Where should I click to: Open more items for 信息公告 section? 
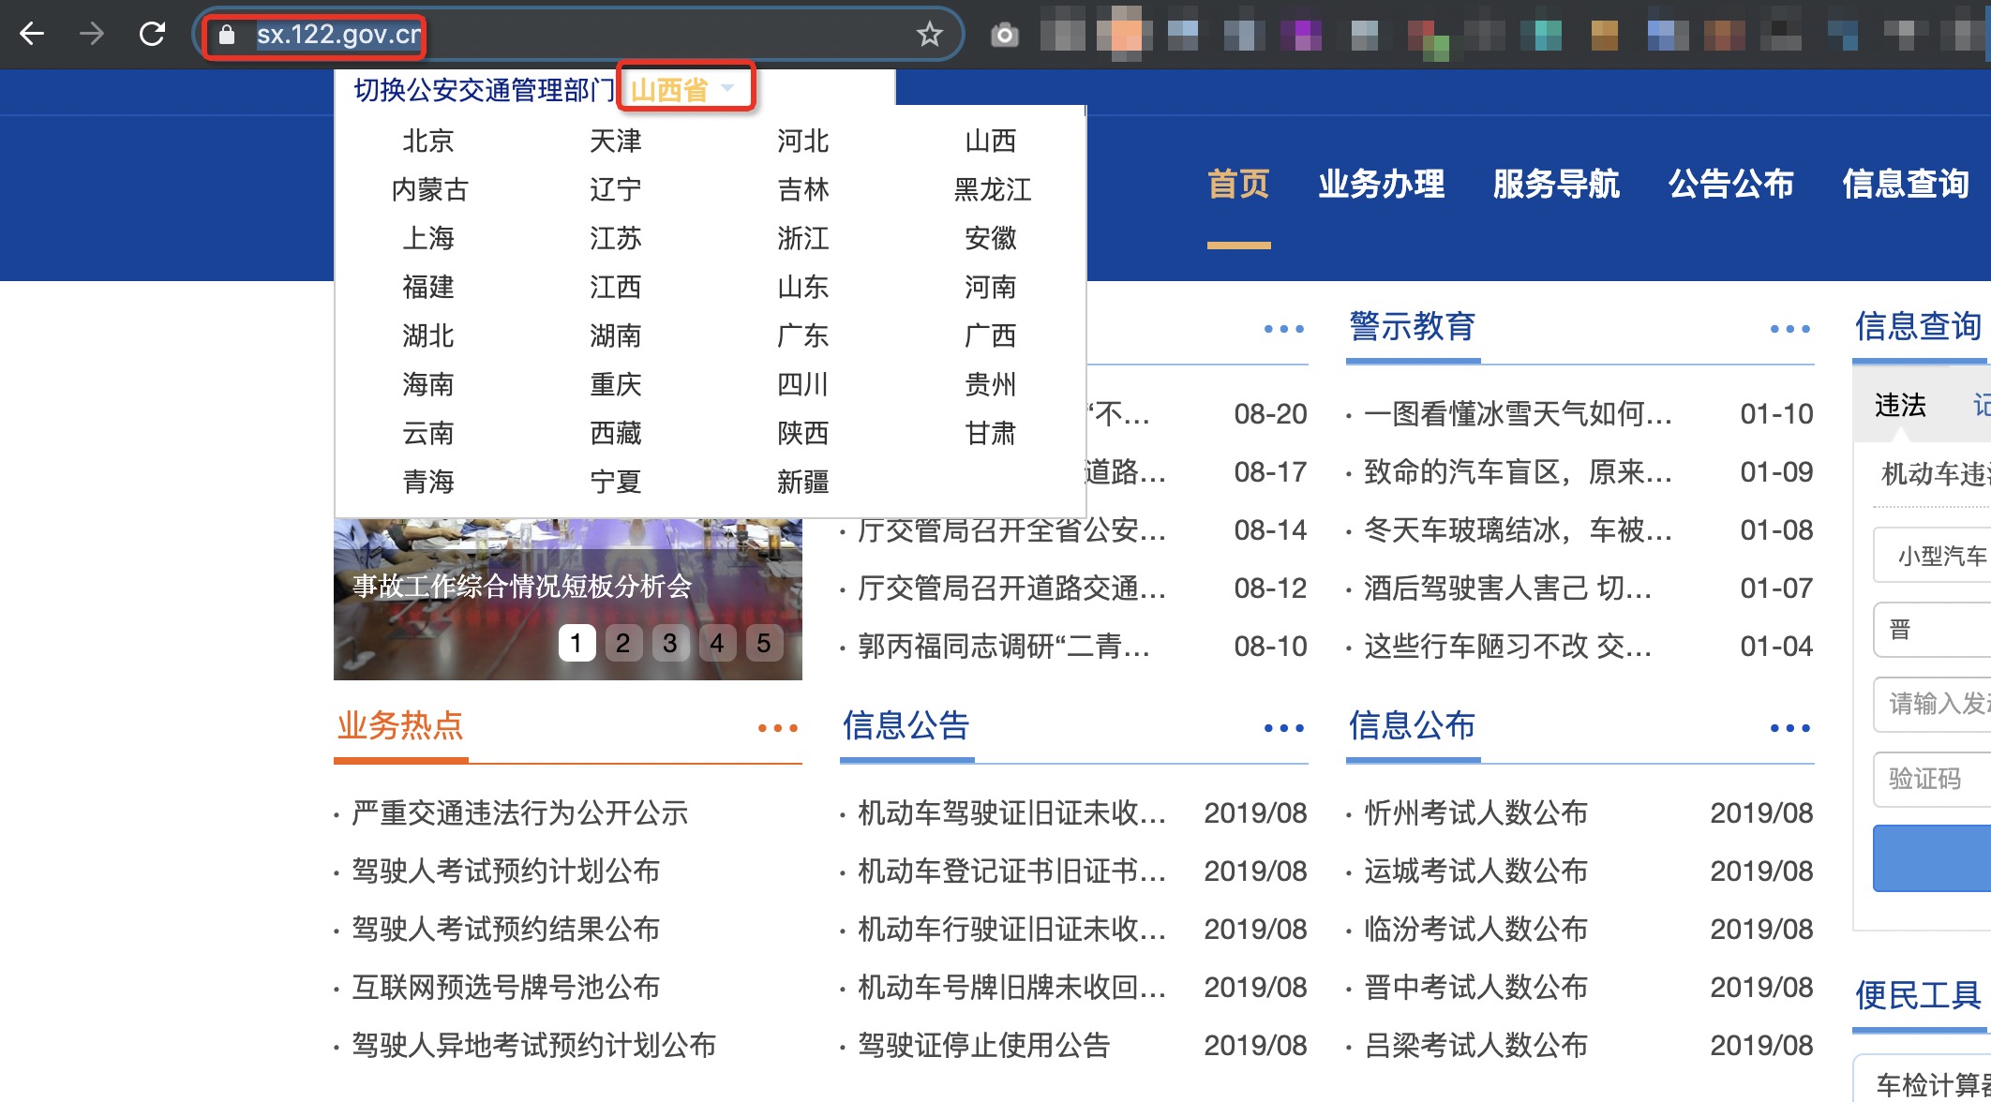click(1283, 728)
